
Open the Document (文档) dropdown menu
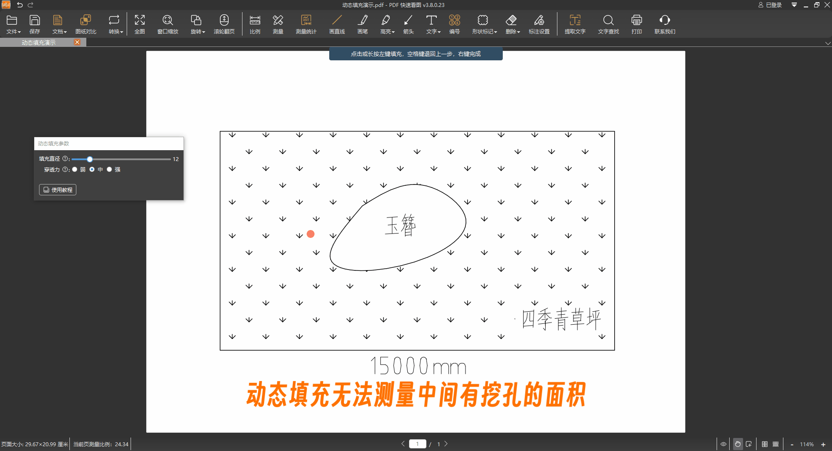pyautogui.click(x=59, y=24)
